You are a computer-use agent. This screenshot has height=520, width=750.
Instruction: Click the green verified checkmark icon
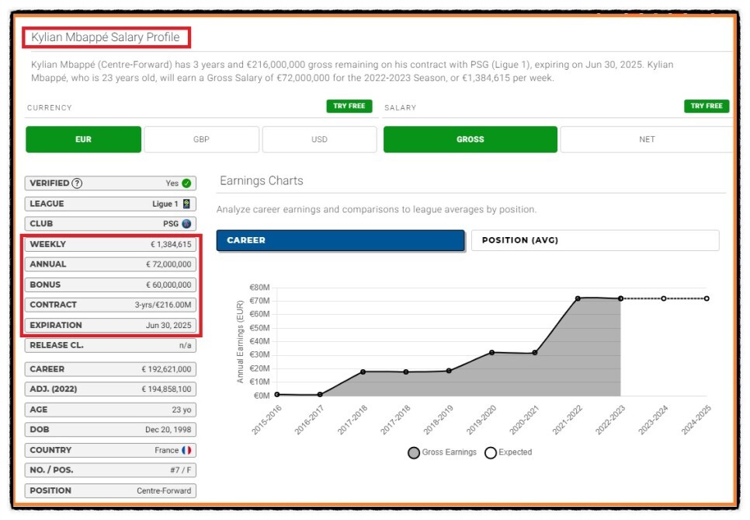(x=186, y=183)
